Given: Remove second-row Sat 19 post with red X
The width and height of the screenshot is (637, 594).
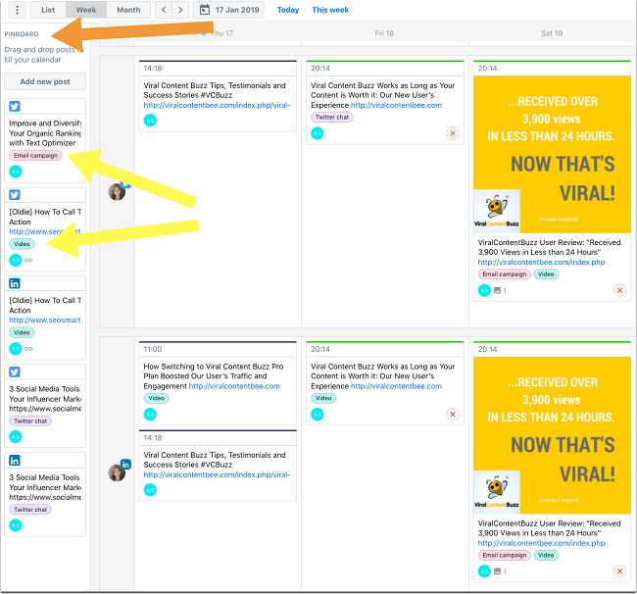Looking at the screenshot, I should pyautogui.click(x=620, y=571).
